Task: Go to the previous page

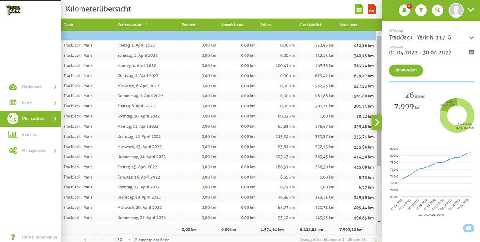Action: point(75,240)
